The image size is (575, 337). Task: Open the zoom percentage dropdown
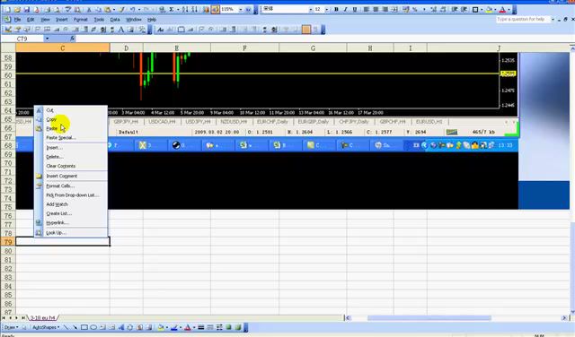[241, 10]
